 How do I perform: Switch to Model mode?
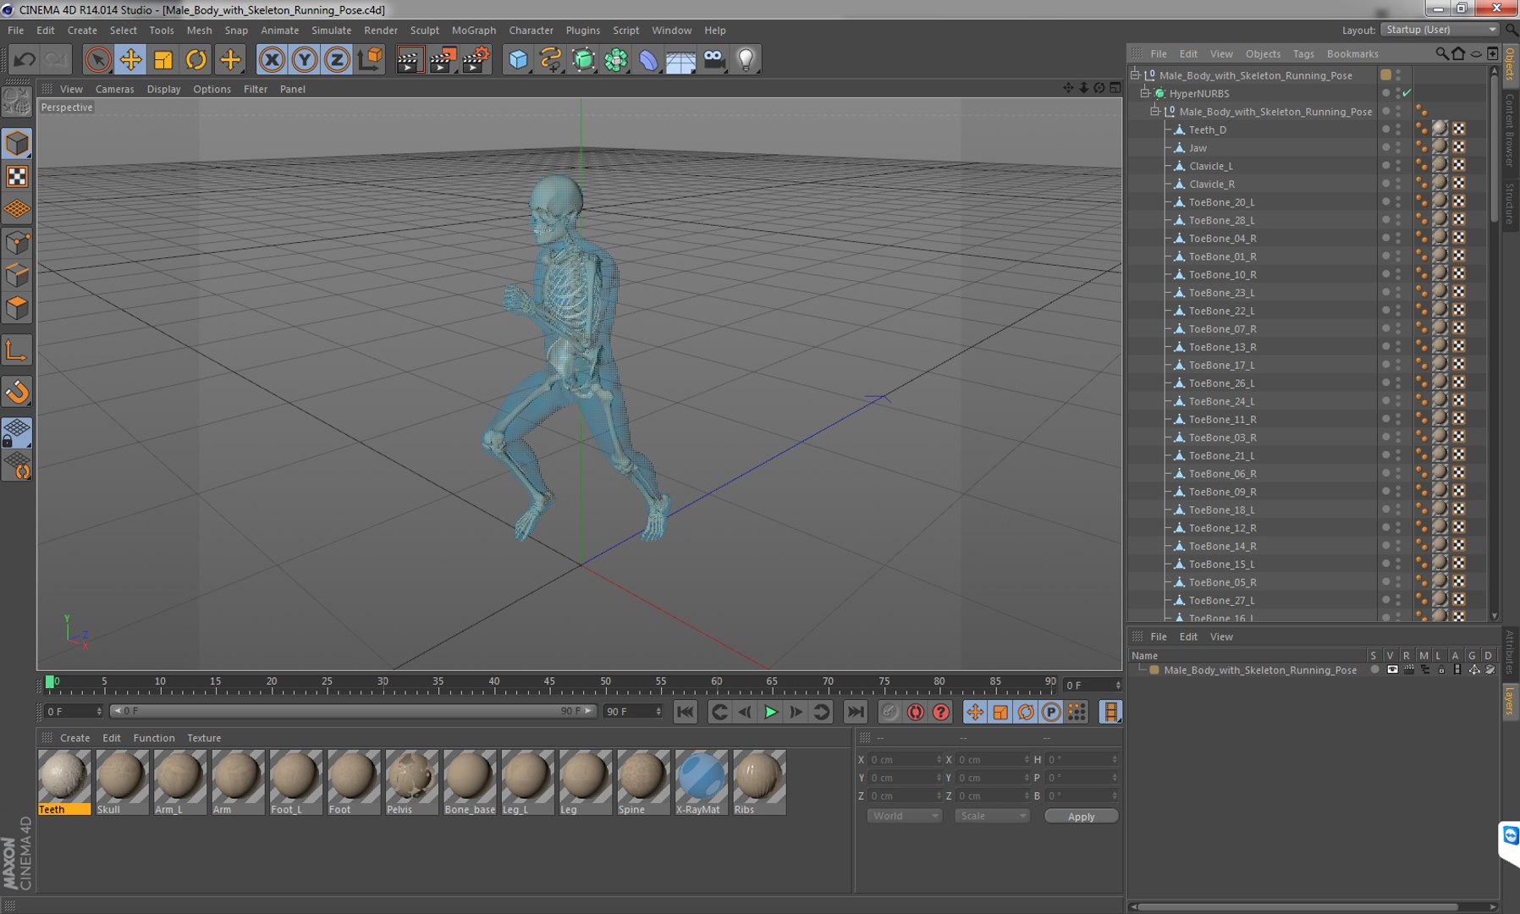pyautogui.click(x=17, y=143)
